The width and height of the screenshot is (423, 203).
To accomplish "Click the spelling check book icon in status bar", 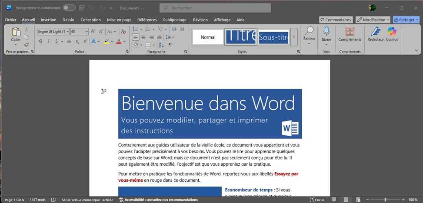I will click(x=53, y=200).
